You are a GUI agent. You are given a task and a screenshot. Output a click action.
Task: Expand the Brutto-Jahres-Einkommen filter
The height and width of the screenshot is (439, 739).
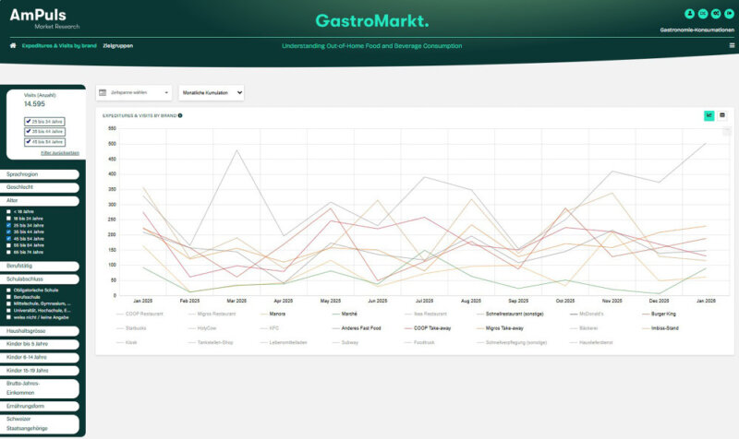[x=40, y=388]
